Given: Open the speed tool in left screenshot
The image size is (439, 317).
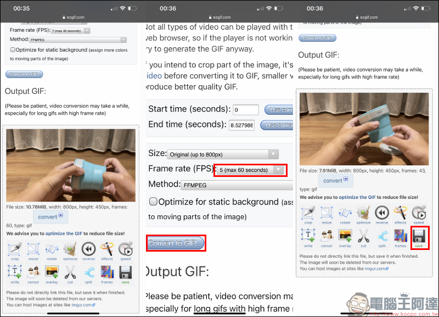Looking at the screenshot, I should coord(126,251).
